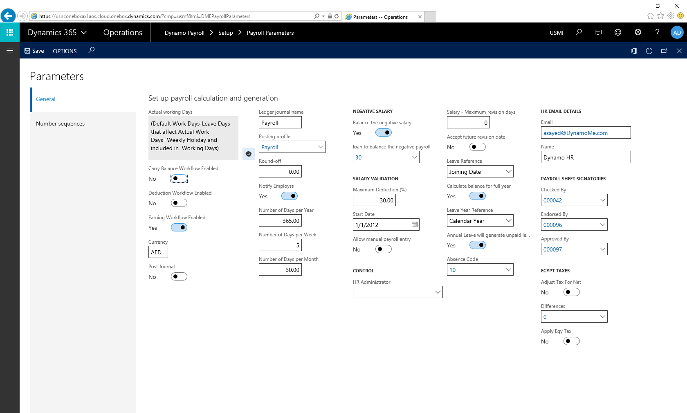Expand the Endorsed By dropdown
The width and height of the screenshot is (687, 413).
pos(602,224)
